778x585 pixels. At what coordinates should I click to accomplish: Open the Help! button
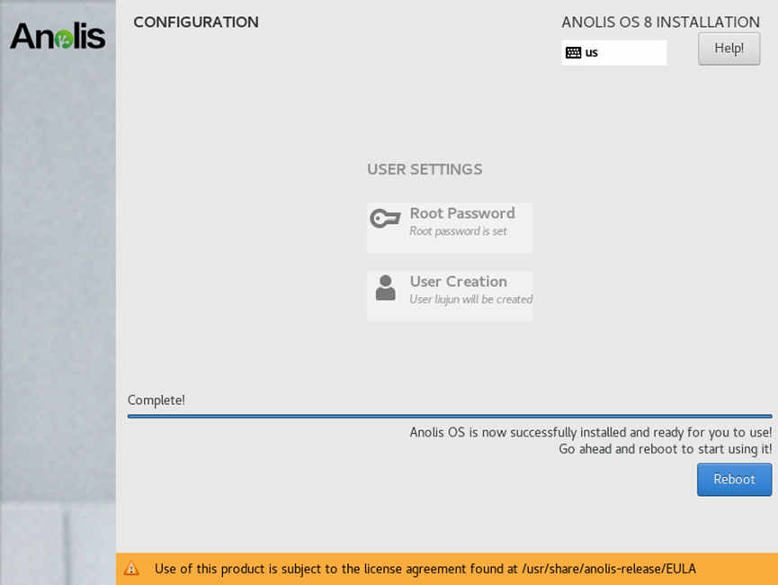(x=729, y=49)
